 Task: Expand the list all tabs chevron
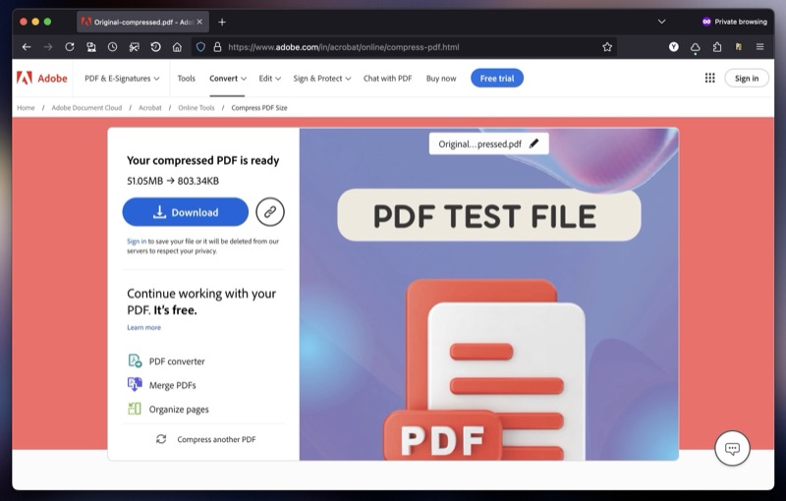point(661,22)
